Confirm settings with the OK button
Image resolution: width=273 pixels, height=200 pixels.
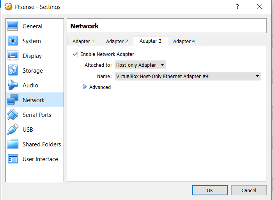[210, 190]
